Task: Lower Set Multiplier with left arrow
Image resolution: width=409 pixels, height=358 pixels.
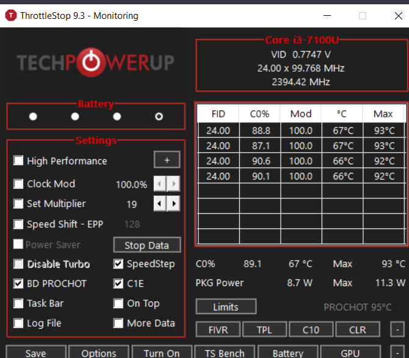Action: tap(160, 203)
